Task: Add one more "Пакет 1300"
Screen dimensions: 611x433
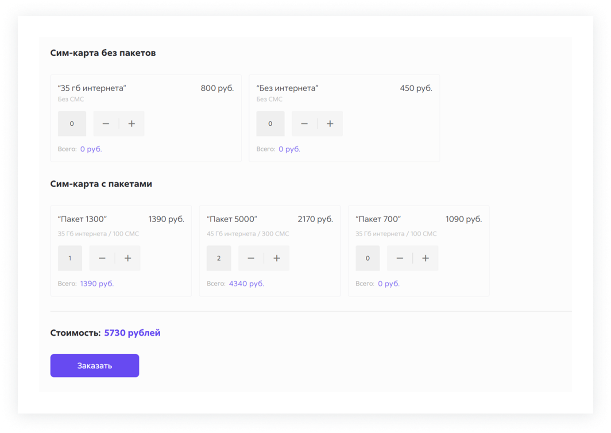Action: click(128, 258)
